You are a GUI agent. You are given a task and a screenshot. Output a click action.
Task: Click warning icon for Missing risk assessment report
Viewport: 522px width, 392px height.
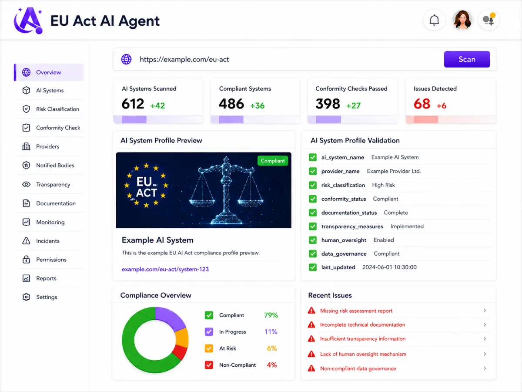pos(311,311)
